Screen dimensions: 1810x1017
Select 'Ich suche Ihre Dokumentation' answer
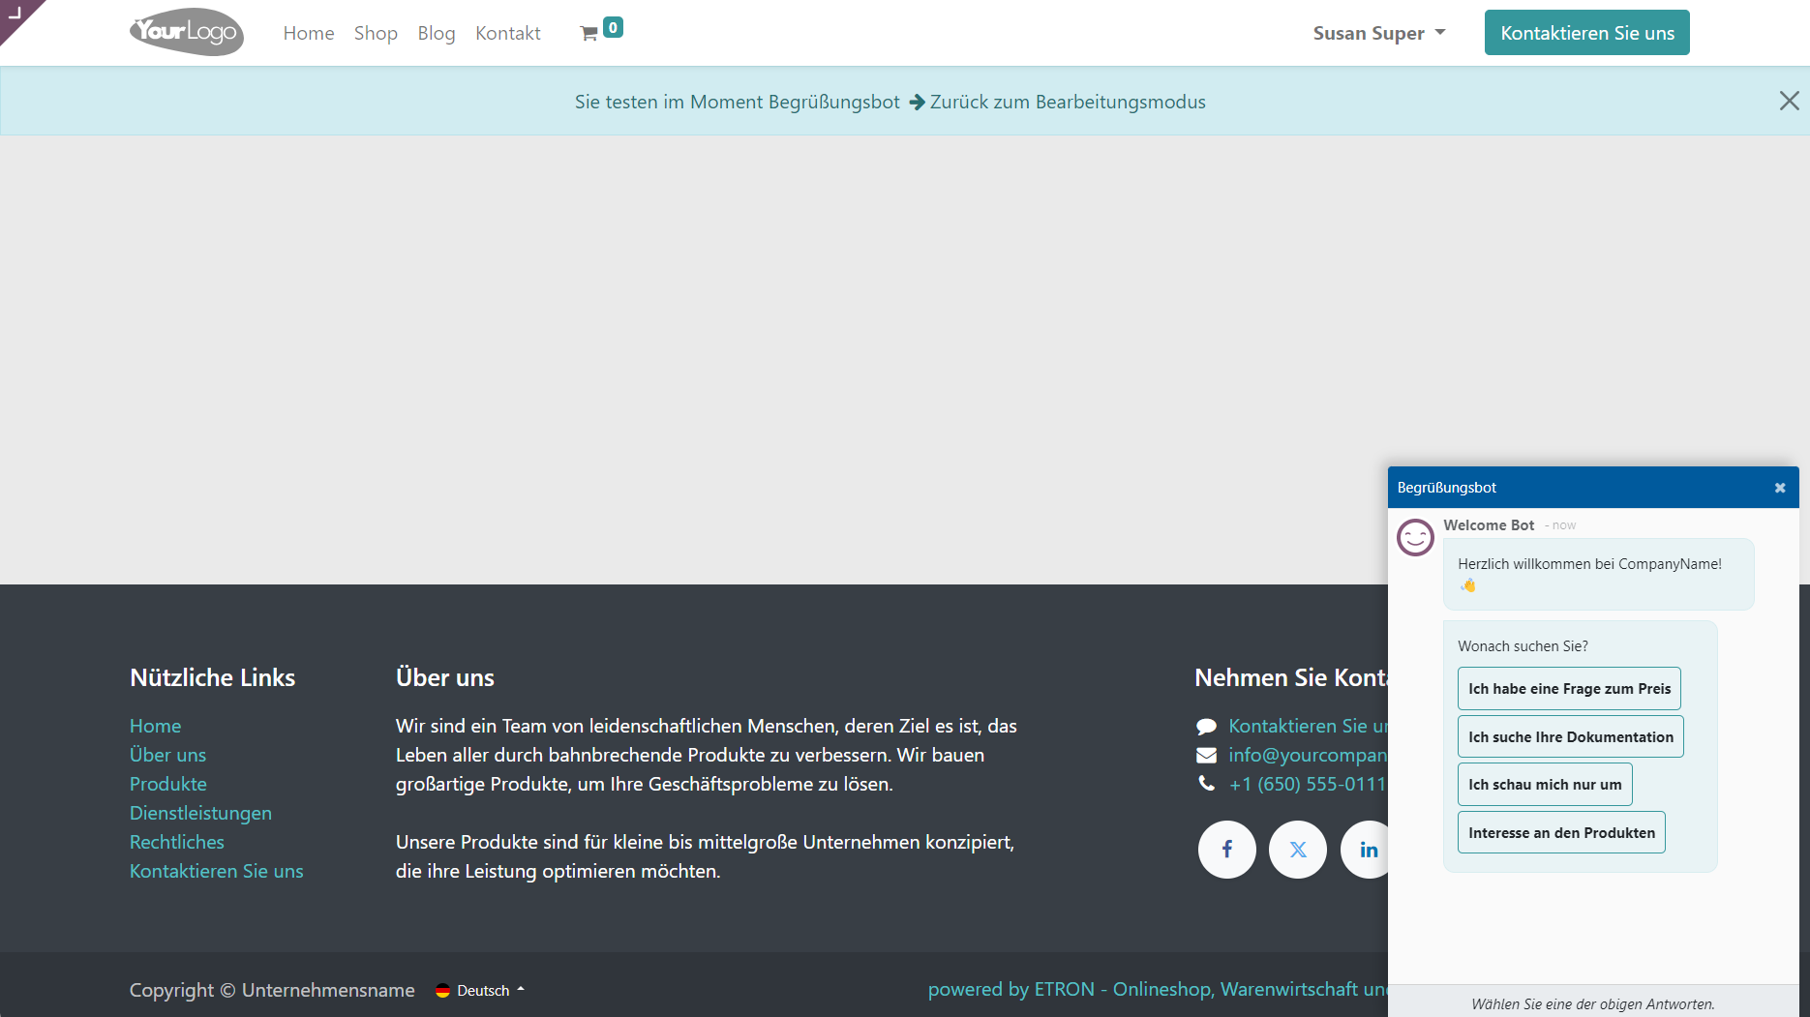click(1570, 737)
